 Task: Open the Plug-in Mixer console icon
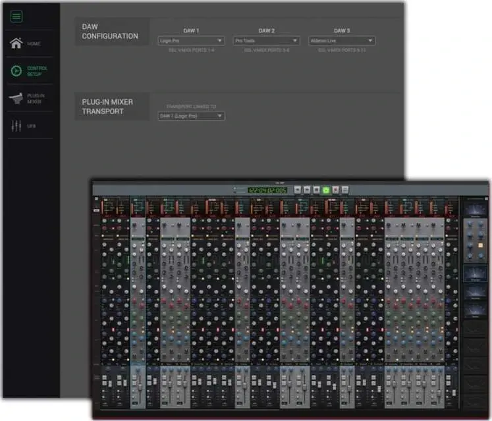pos(16,98)
